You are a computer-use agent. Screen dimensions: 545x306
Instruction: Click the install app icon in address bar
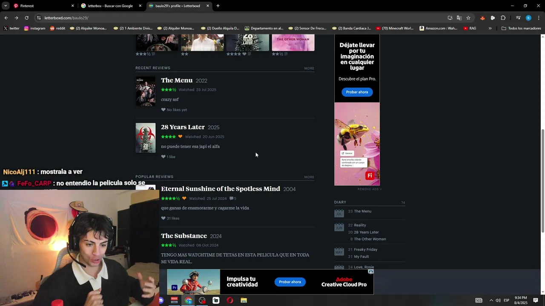[450, 18]
